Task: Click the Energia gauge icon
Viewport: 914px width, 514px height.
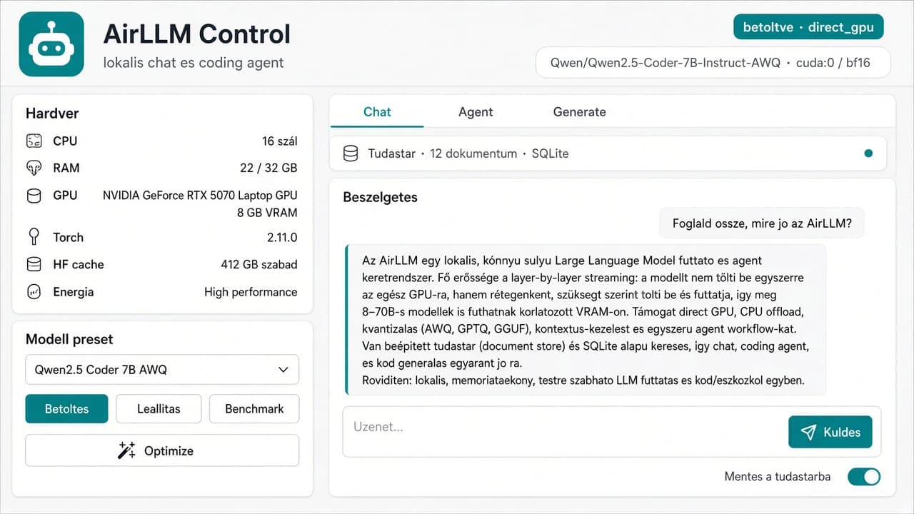Action: pos(34,292)
